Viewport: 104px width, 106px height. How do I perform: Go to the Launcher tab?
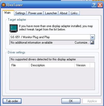[51, 13]
